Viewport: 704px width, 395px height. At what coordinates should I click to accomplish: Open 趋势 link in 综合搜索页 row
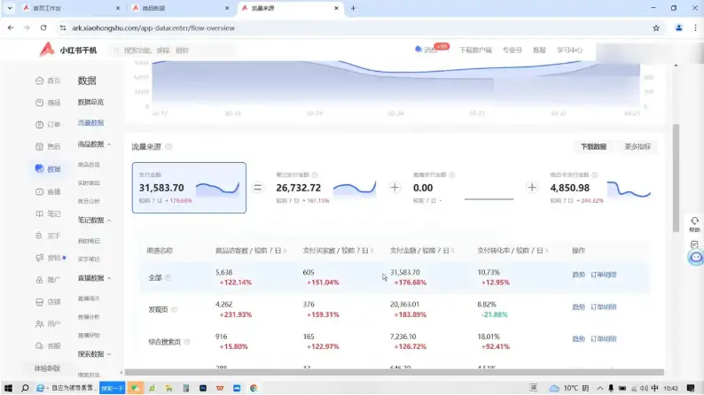[578, 339]
